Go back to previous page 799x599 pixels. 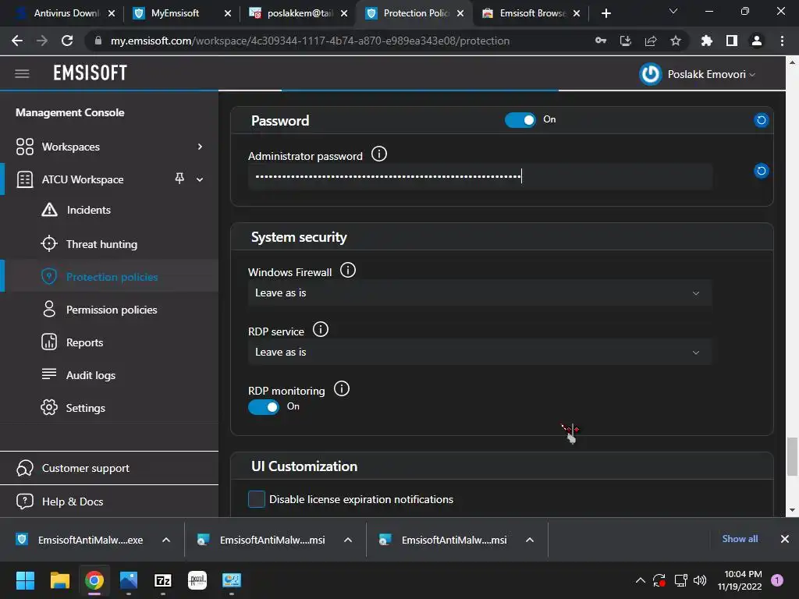coord(17,41)
